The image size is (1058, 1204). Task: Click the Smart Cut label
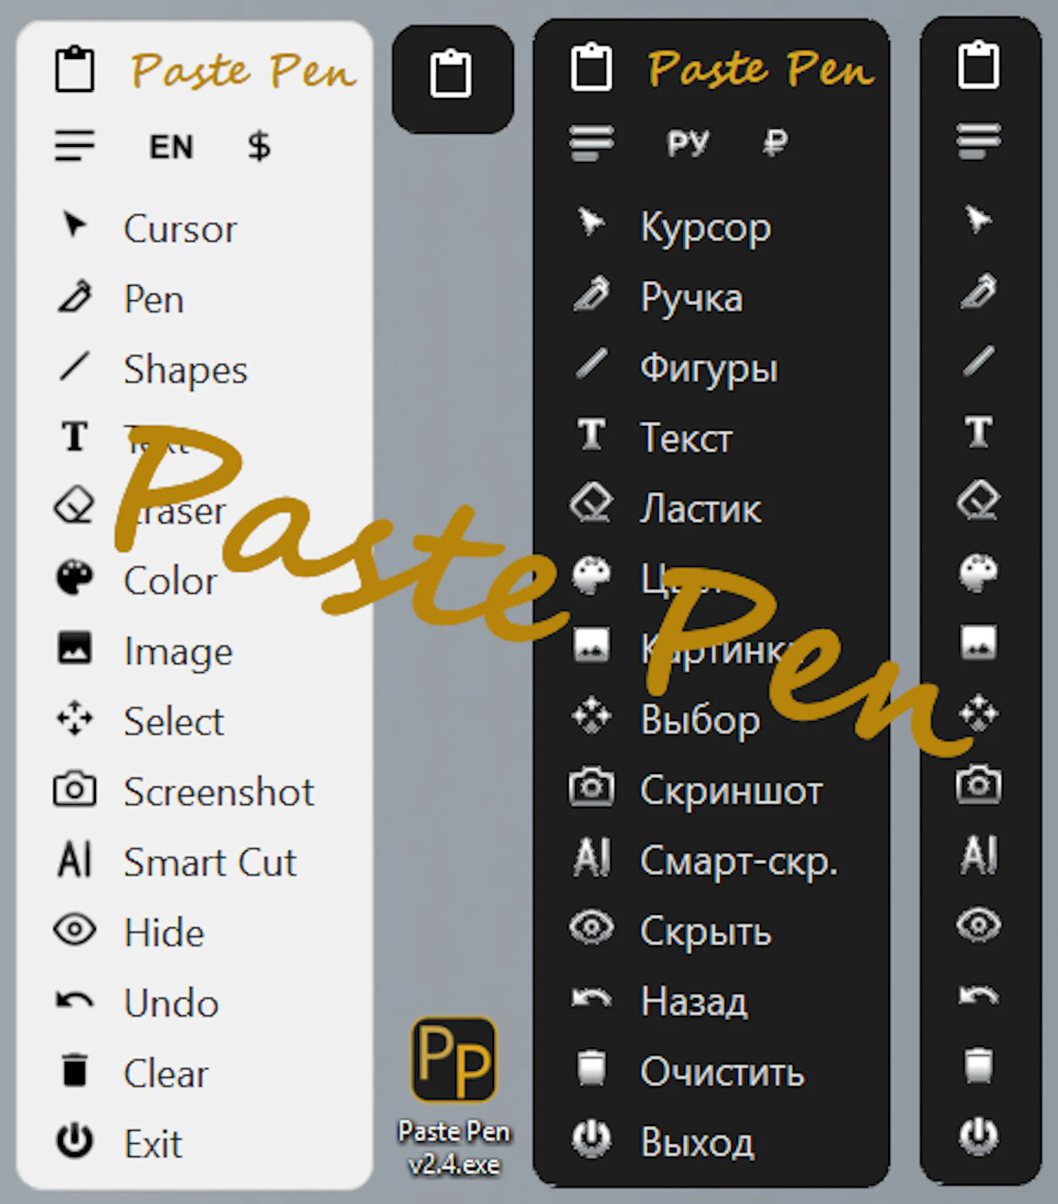click(x=210, y=862)
